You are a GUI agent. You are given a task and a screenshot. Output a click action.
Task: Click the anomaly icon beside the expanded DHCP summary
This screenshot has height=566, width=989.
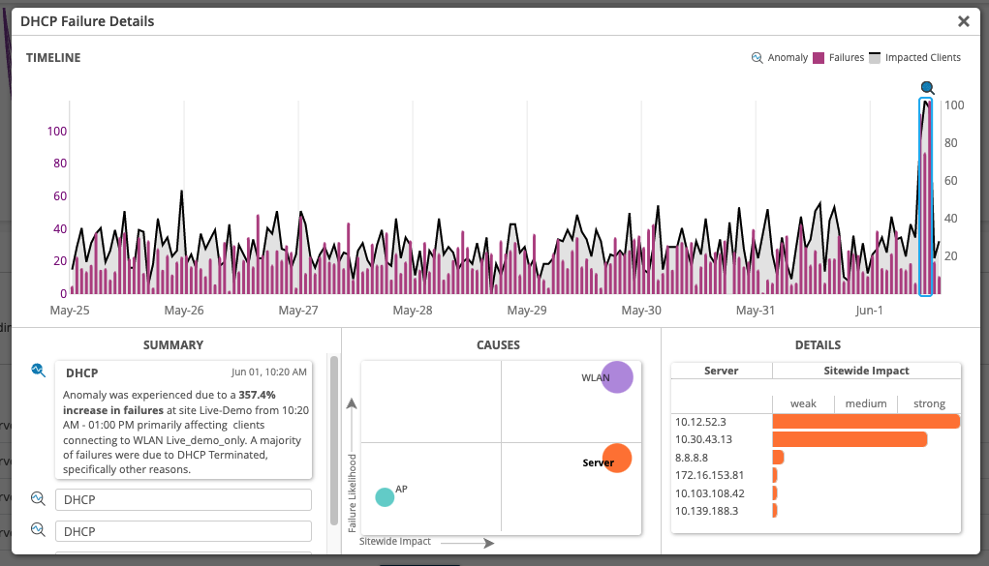[38, 370]
